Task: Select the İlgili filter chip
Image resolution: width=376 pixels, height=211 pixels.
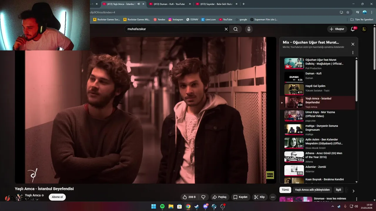Action: [x=338, y=190]
